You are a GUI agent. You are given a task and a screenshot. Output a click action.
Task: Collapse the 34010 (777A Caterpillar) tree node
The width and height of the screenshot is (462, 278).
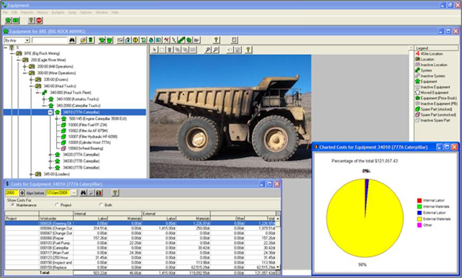click(50, 112)
